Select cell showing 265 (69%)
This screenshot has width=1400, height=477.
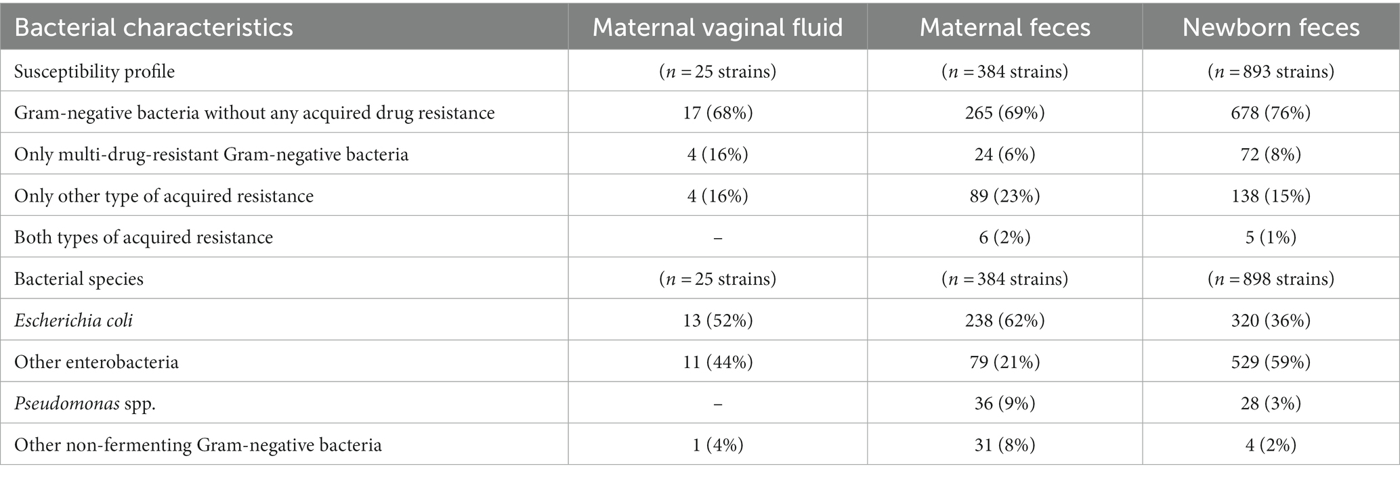pos(1005,112)
